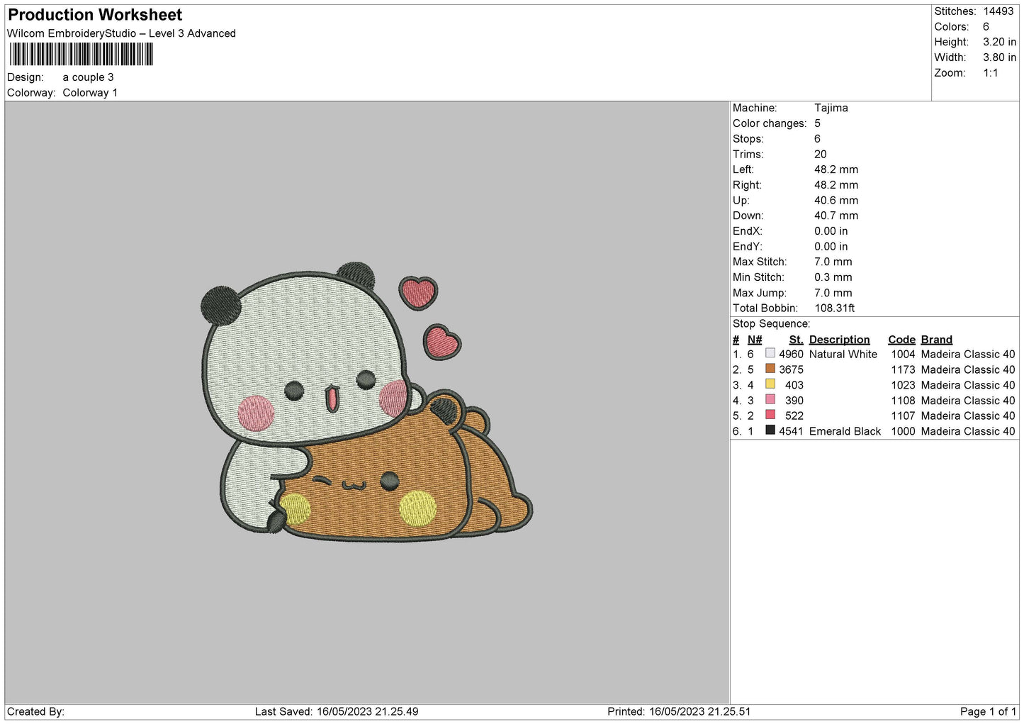Click the Natural White color swatch
Image resolution: width=1024 pixels, height=724 pixels.
tap(770, 353)
